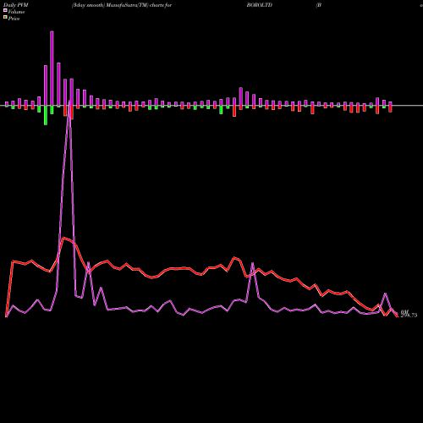Viewport: 423px width, 423px height.
Task: Click the red-green Price legend swatch
Action: click(x=5, y=18)
